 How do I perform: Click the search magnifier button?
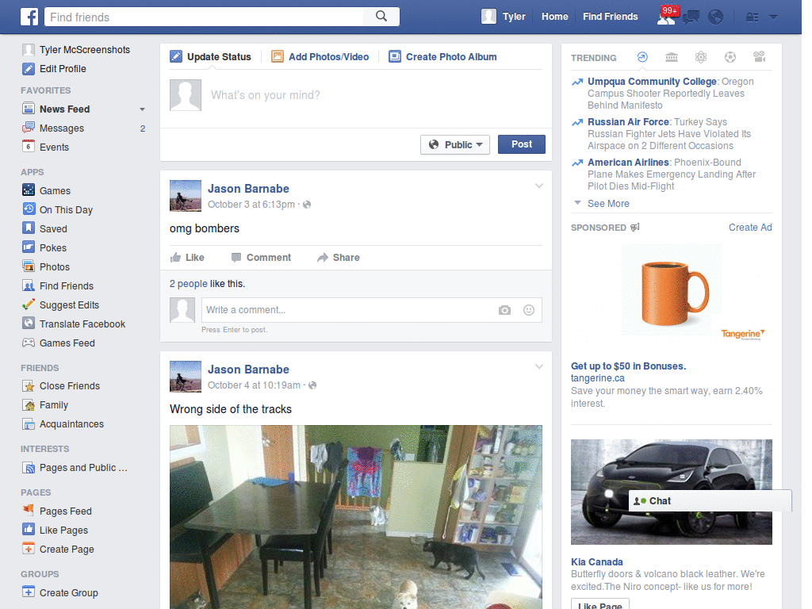pos(381,17)
